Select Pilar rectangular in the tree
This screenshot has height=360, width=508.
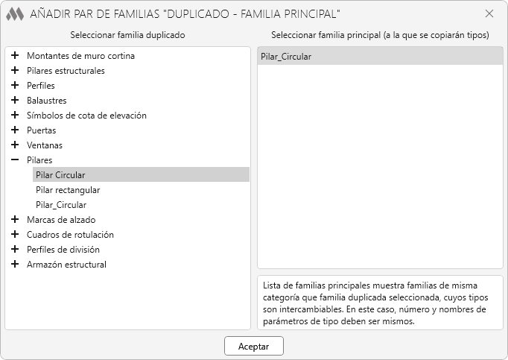[x=68, y=190]
